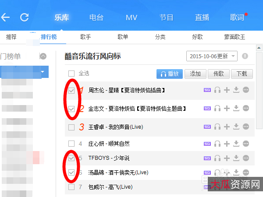Listen to 金志文 - 夏洛特烦恼 via headphone icon
The width and height of the screenshot is (263, 197).
pos(217,108)
